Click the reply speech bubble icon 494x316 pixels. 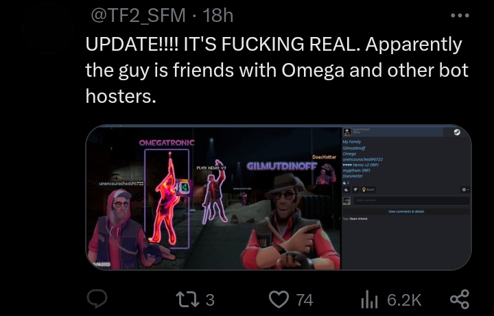97,298
